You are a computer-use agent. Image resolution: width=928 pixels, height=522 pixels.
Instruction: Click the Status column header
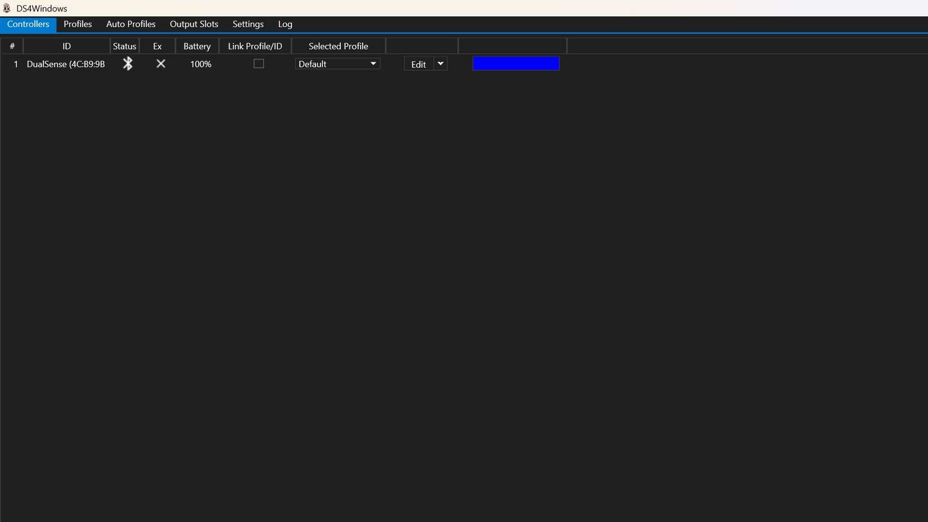tap(124, 46)
